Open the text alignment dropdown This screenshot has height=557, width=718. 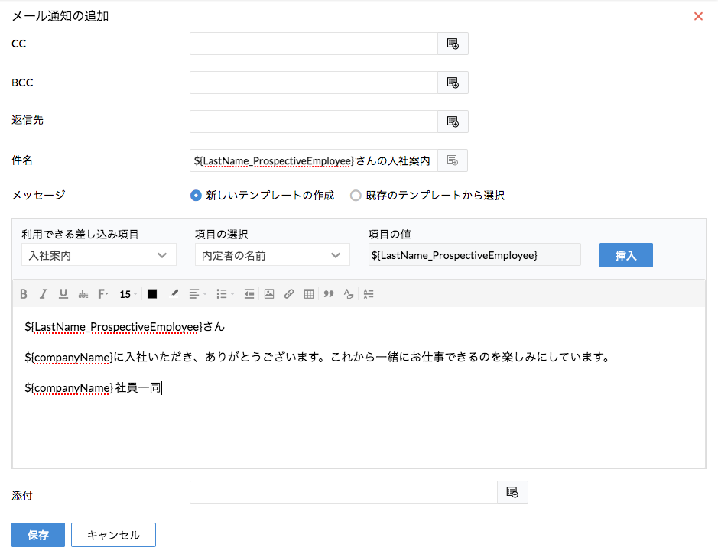click(x=197, y=294)
